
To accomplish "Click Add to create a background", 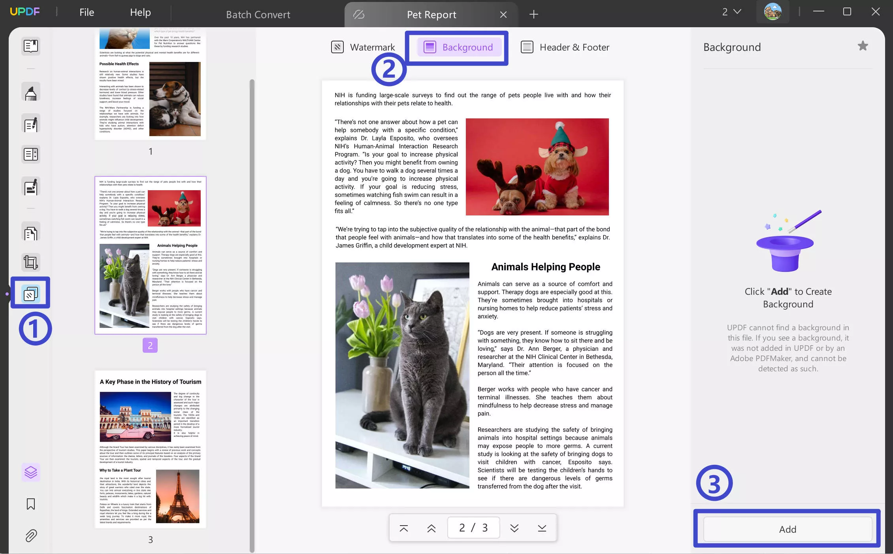I will click(x=787, y=528).
